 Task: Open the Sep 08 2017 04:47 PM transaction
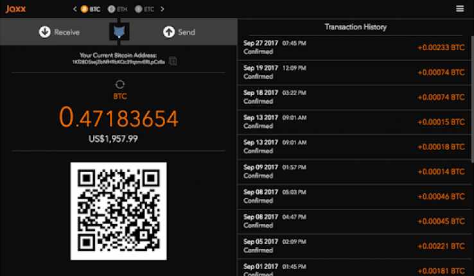click(x=355, y=221)
